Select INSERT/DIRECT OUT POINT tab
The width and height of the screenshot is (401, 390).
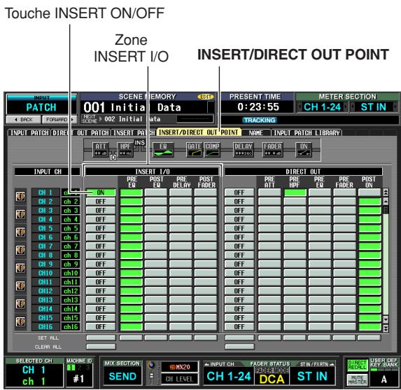tap(199, 132)
